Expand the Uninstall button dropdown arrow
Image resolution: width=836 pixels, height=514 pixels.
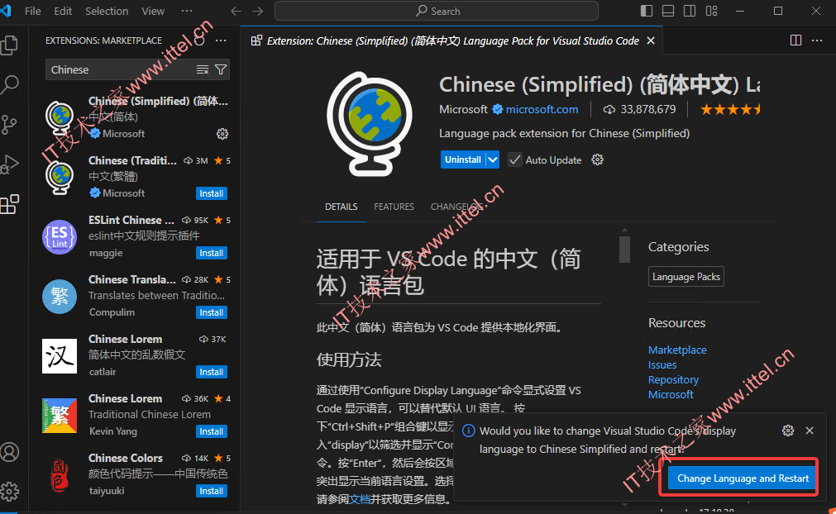pos(493,159)
